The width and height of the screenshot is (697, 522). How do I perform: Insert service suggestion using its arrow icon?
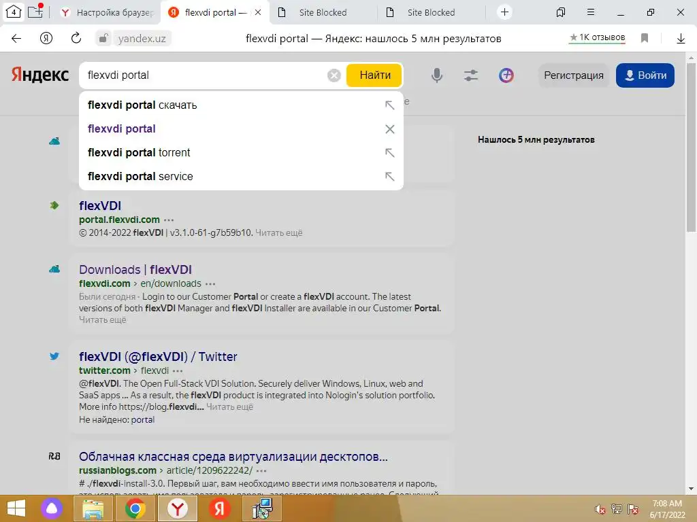(389, 176)
